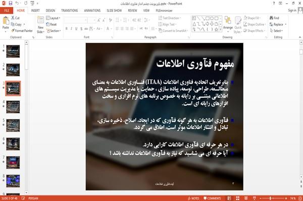Click the Paste clipboard icon
Image resolution: width=303 pixels, height=201 pixels.
[x=6, y=21]
